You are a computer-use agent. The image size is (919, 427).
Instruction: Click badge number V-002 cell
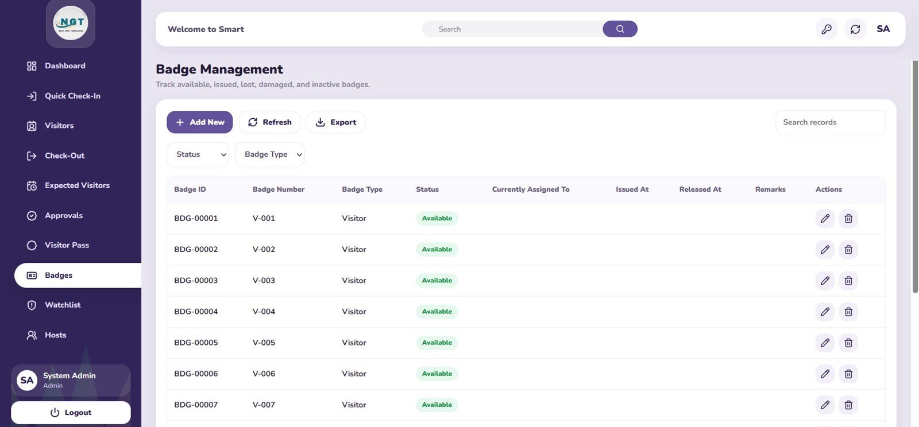(x=264, y=250)
